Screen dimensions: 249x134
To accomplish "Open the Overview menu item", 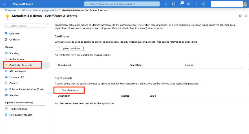I will (14, 33).
